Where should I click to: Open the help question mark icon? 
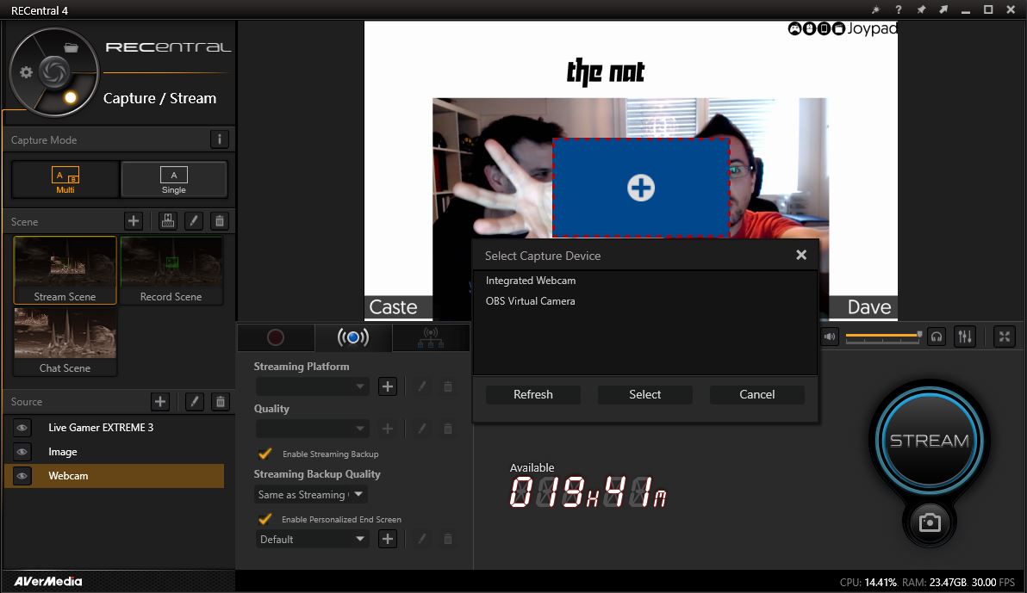pyautogui.click(x=899, y=9)
